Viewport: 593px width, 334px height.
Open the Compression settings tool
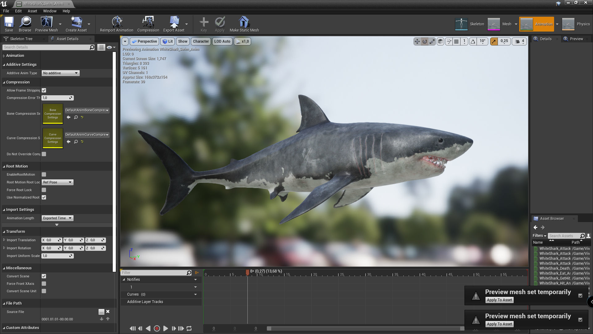tap(148, 24)
